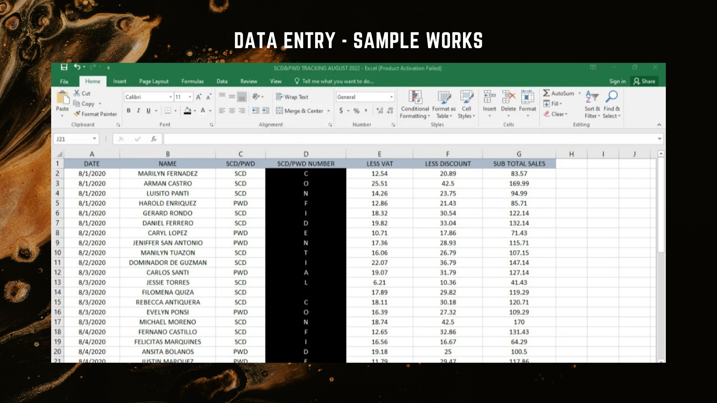717x403 pixels.
Task: Click the Sort & Filter icon
Action: (x=592, y=97)
